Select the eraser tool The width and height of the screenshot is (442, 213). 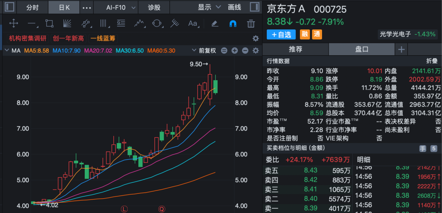click(215, 23)
